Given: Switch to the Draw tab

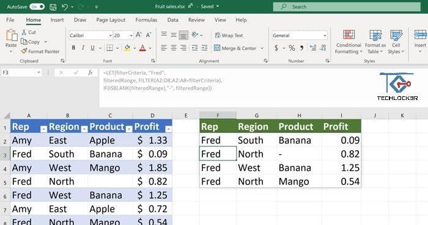Looking at the screenshot, I should 80,20.
